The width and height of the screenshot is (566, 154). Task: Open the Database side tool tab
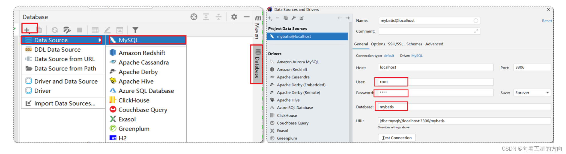click(257, 64)
